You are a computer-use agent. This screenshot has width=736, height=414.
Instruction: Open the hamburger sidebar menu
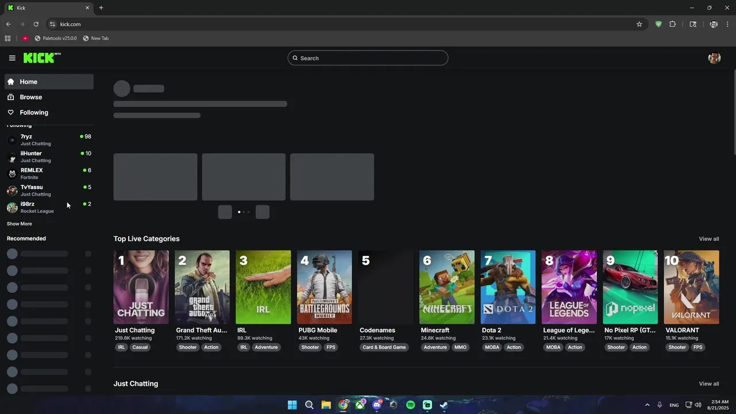(x=12, y=58)
